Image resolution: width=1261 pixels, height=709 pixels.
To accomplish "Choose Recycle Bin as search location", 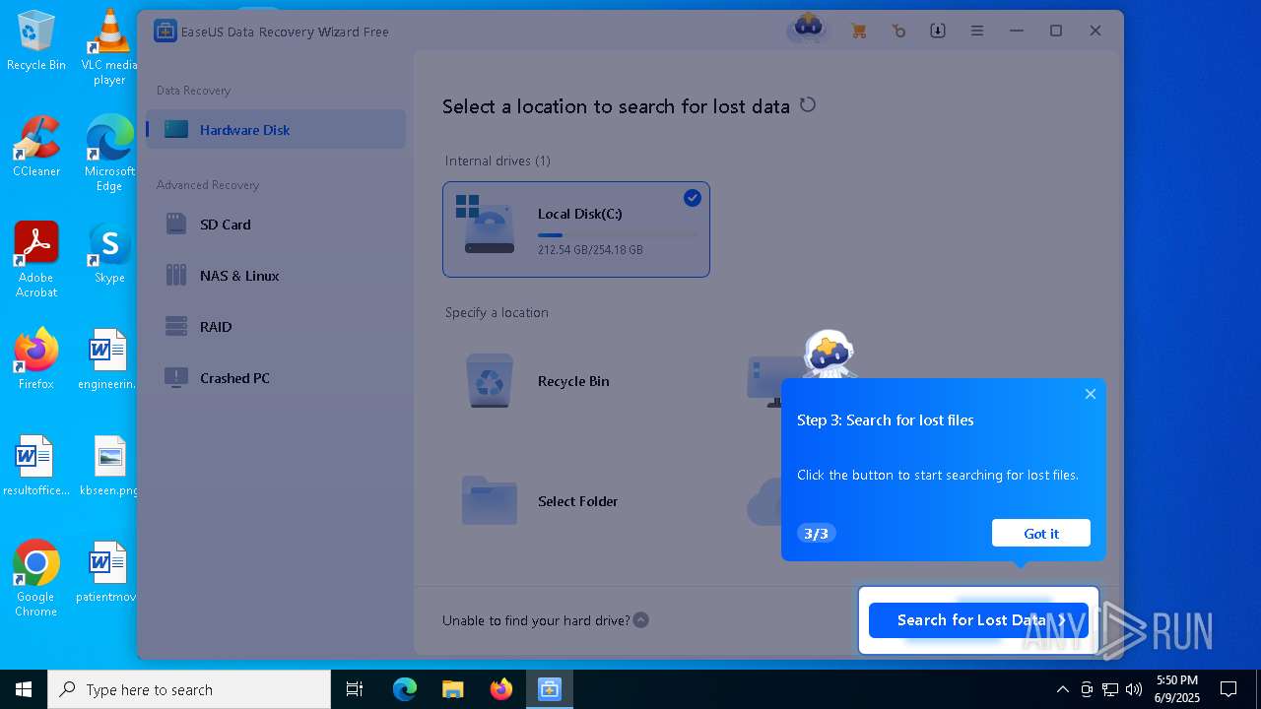I will (575, 381).
